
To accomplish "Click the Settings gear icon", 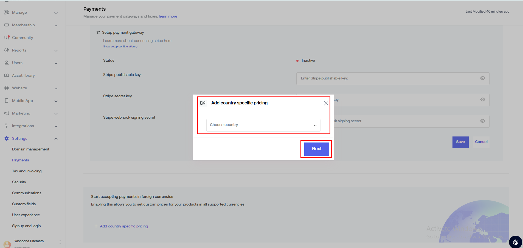I will pyautogui.click(x=7, y=138).
